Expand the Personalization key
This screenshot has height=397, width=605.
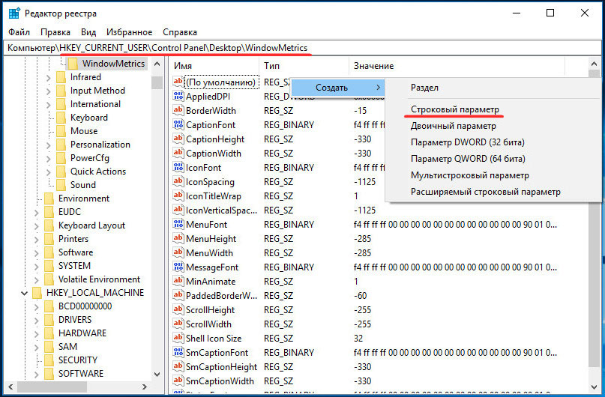click(x=48, y=145)
